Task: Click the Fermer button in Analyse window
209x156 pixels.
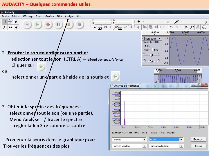Action: tap(199, 146)
